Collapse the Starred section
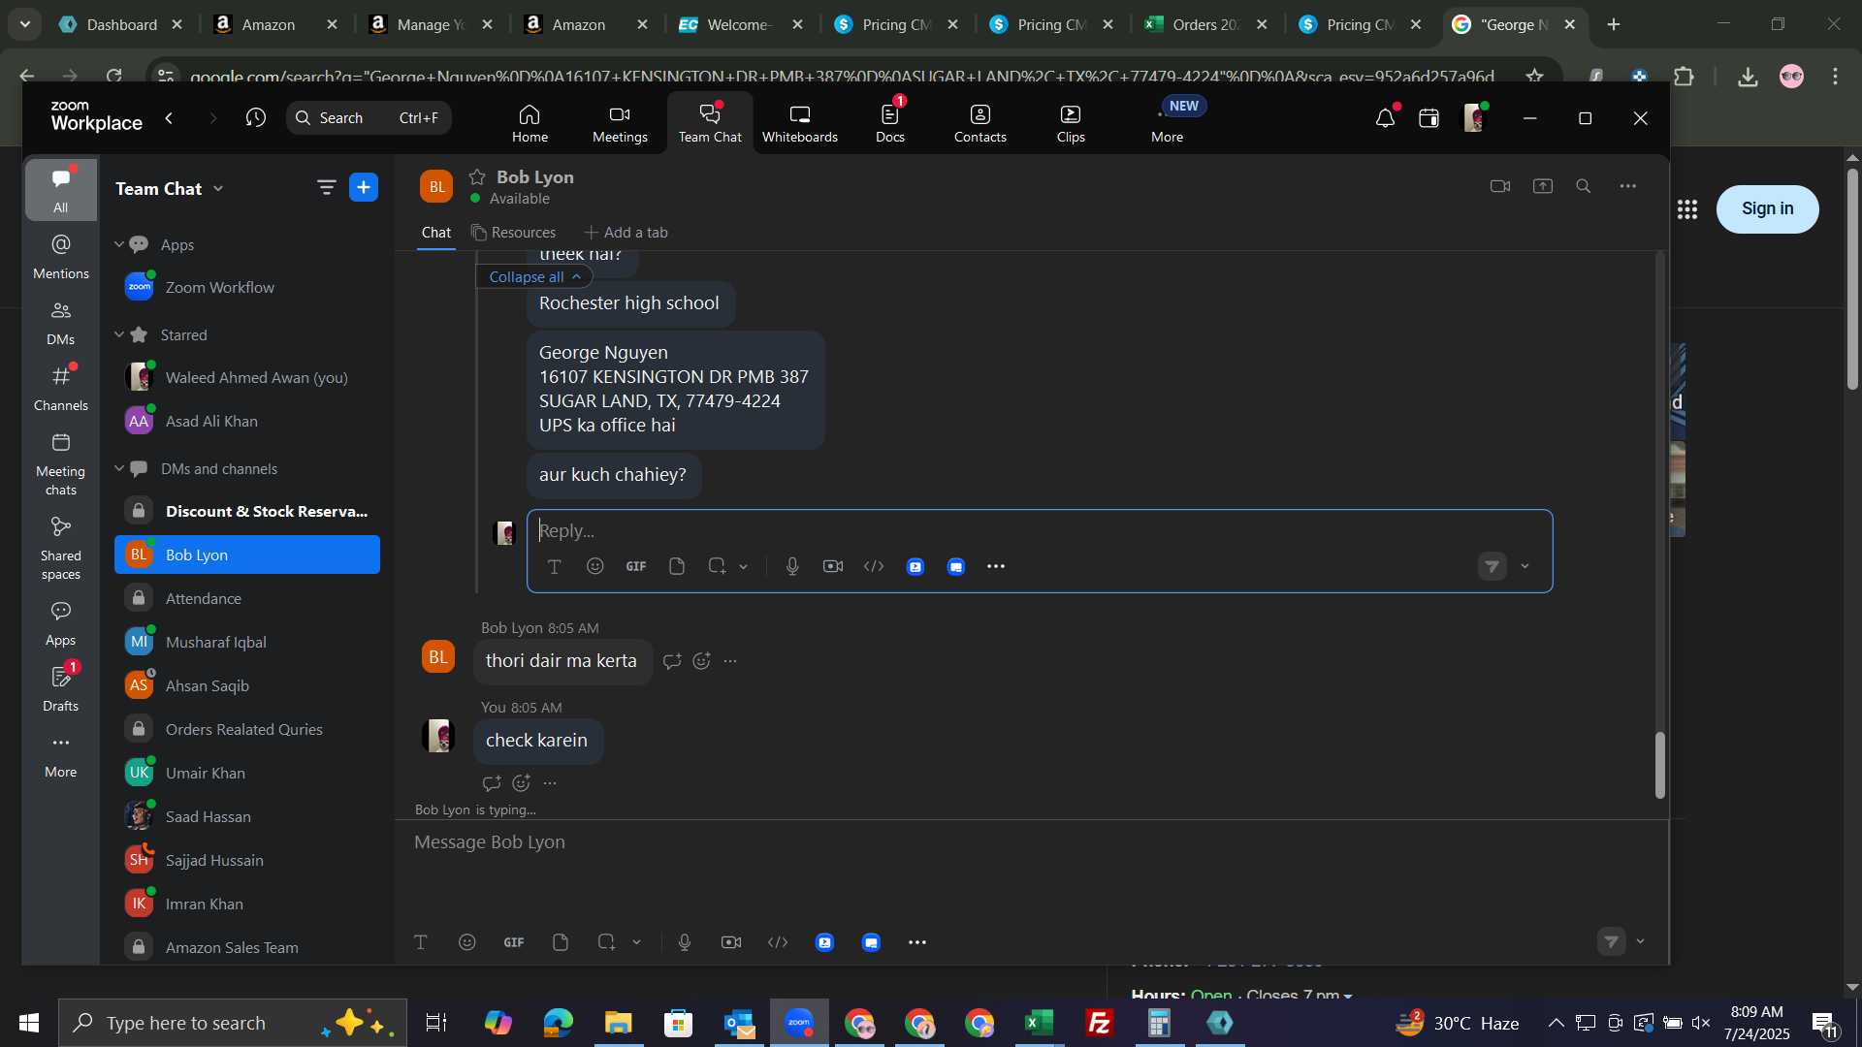 (x=119, y=334)
